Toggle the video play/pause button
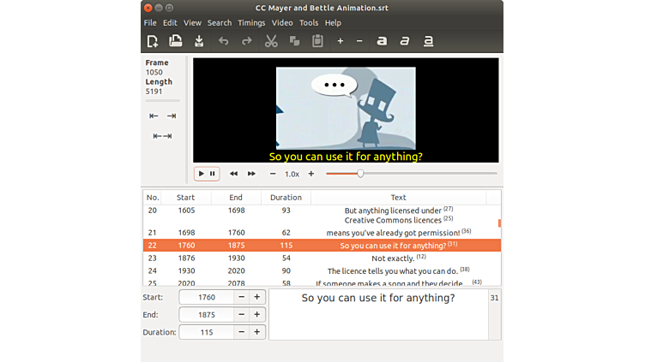 [207, 174]
